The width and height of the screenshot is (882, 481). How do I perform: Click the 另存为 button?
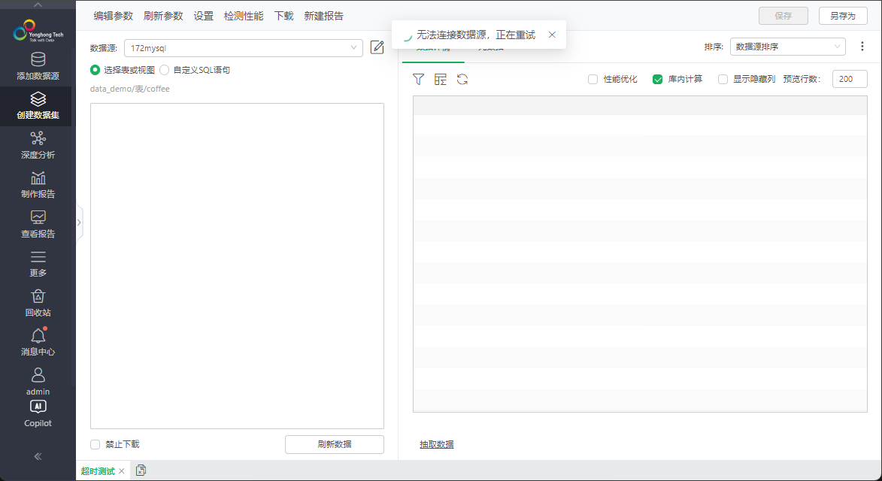(x=843, y=15)
